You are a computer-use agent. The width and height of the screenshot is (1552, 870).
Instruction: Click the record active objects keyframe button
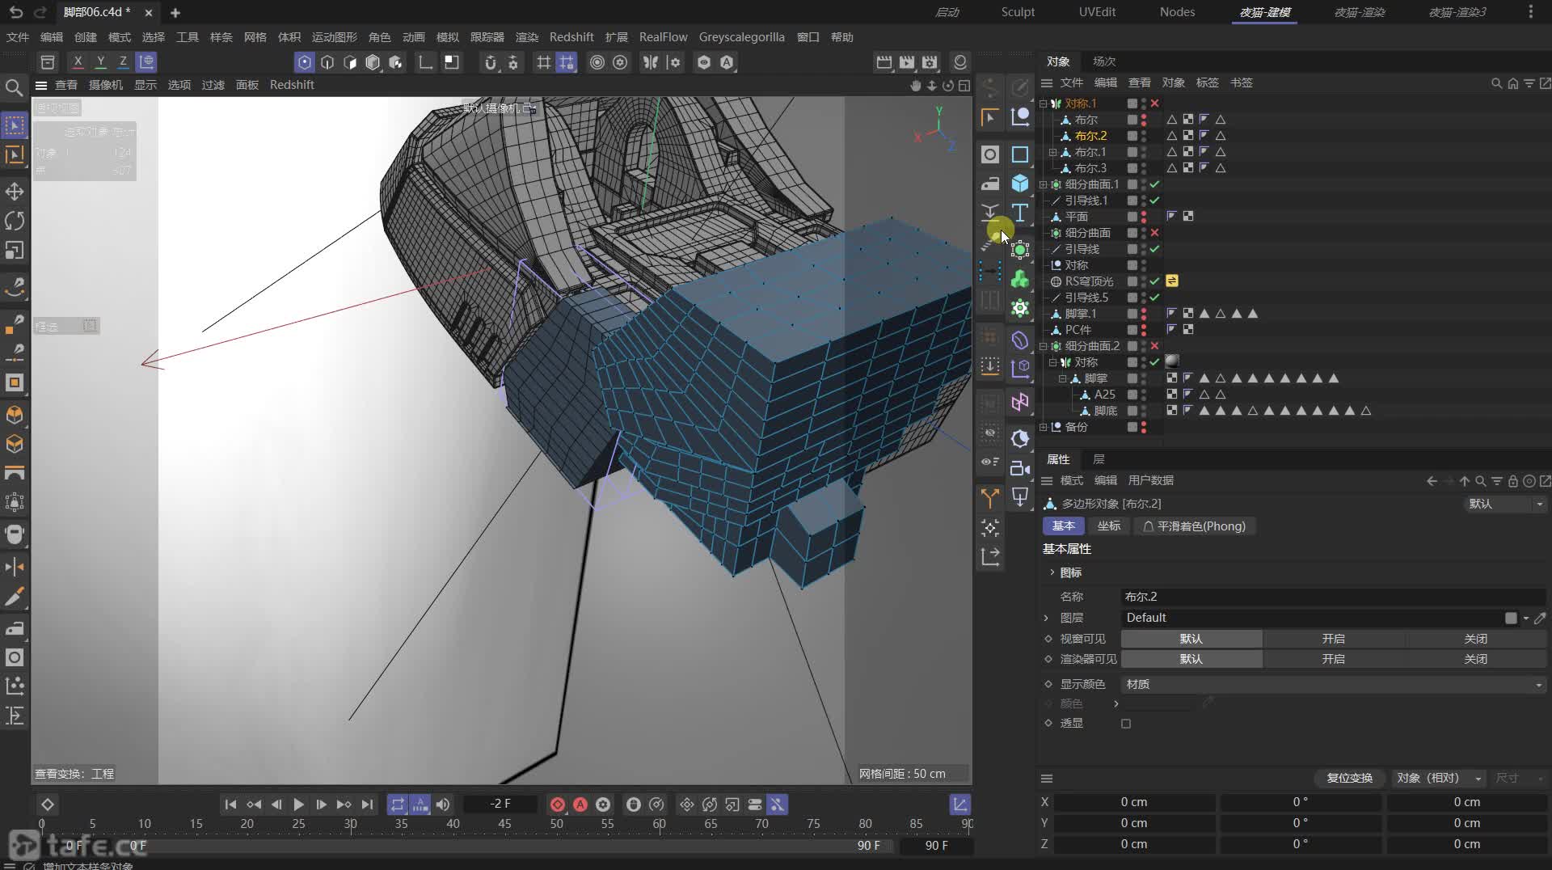pyautogui.click(x=558, y=805)
